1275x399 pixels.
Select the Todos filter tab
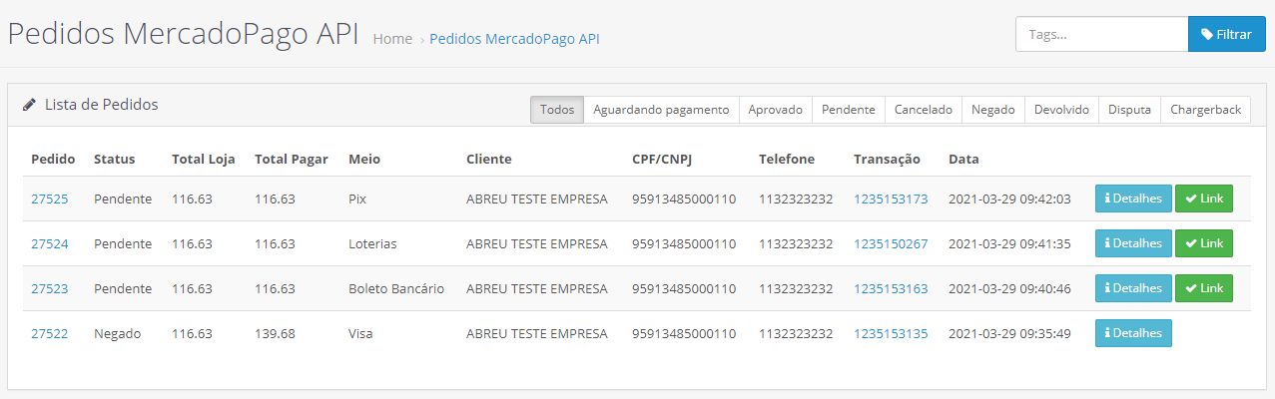[x=557, y=110]
